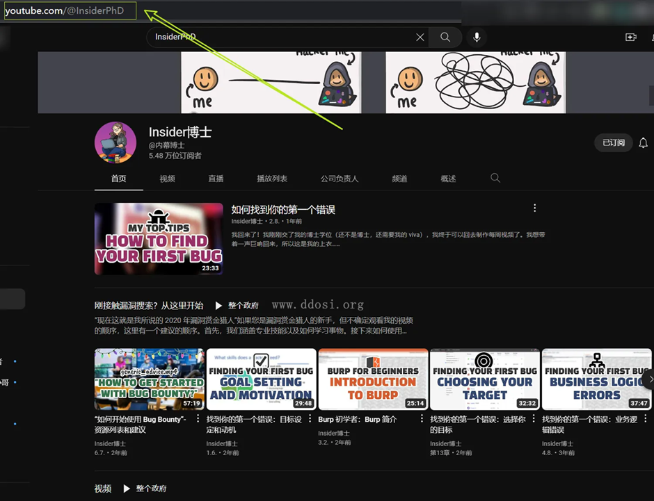
Task: Open the Goal Setting And Motivation thumbnail
Action: pos(261,379)
